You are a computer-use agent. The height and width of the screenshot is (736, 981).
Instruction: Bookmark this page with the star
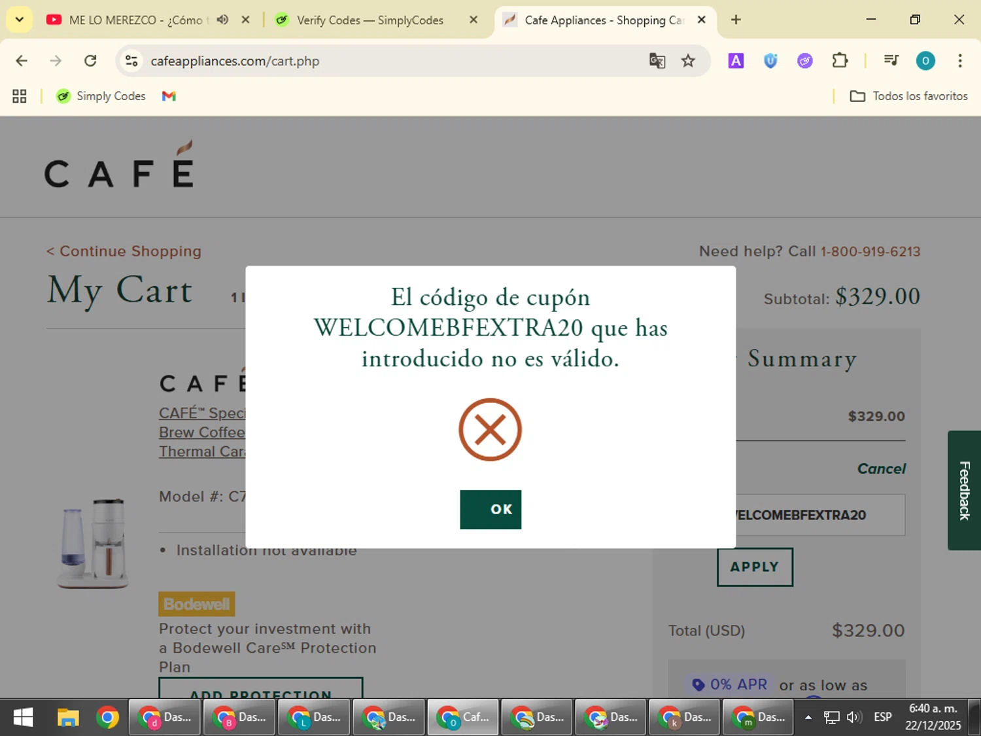click(688, 61)
